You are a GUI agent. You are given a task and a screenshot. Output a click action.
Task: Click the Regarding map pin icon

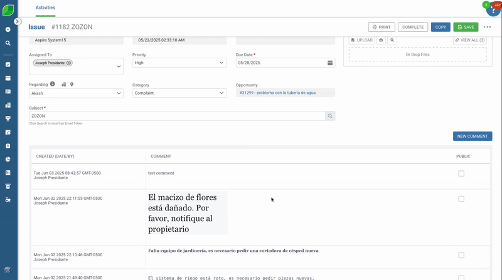click(72, 85)
